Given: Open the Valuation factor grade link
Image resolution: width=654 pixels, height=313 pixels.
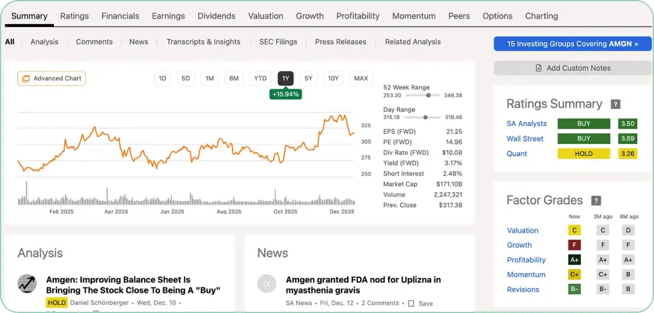Looking at the screenshot, I should [x=523, y=231].
